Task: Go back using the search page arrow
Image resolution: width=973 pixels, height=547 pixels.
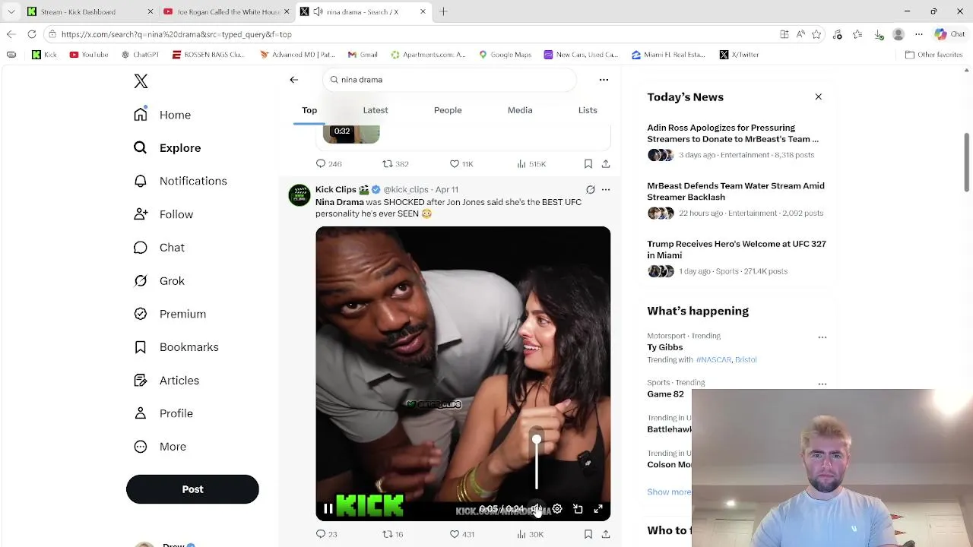Action: [x=294, y=80]
